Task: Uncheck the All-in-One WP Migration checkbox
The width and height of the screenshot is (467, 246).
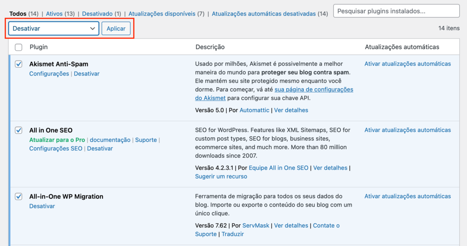Action: pos(18,196)
